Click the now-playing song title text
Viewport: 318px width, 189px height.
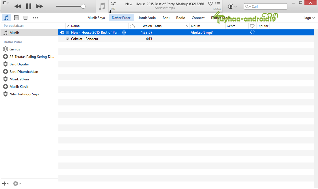coord(165,4)
